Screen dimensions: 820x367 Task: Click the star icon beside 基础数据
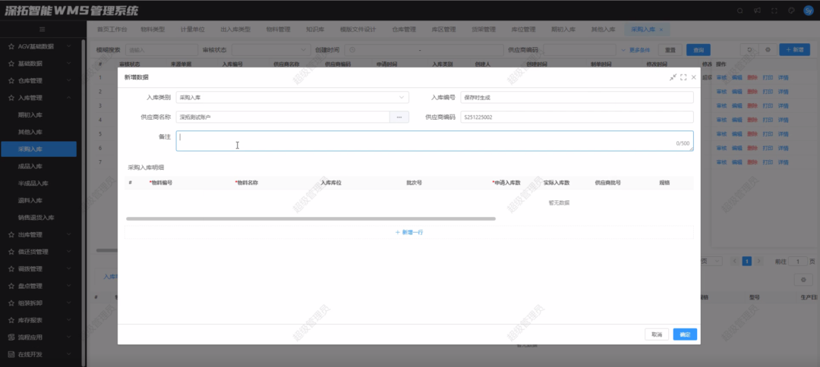coord(11,64)
